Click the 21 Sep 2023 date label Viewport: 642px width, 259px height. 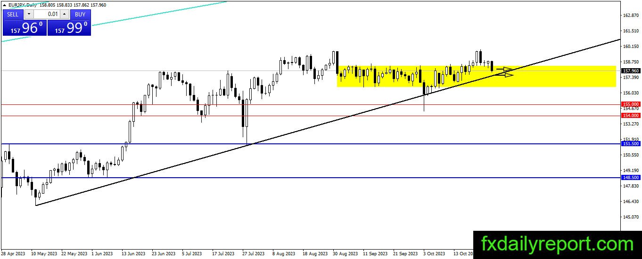[406, 254]
